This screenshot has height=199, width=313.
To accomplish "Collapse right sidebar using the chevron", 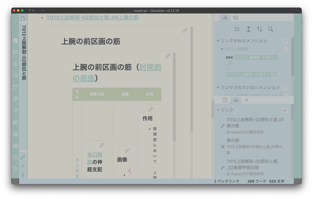I will click(x=298, y=26).
